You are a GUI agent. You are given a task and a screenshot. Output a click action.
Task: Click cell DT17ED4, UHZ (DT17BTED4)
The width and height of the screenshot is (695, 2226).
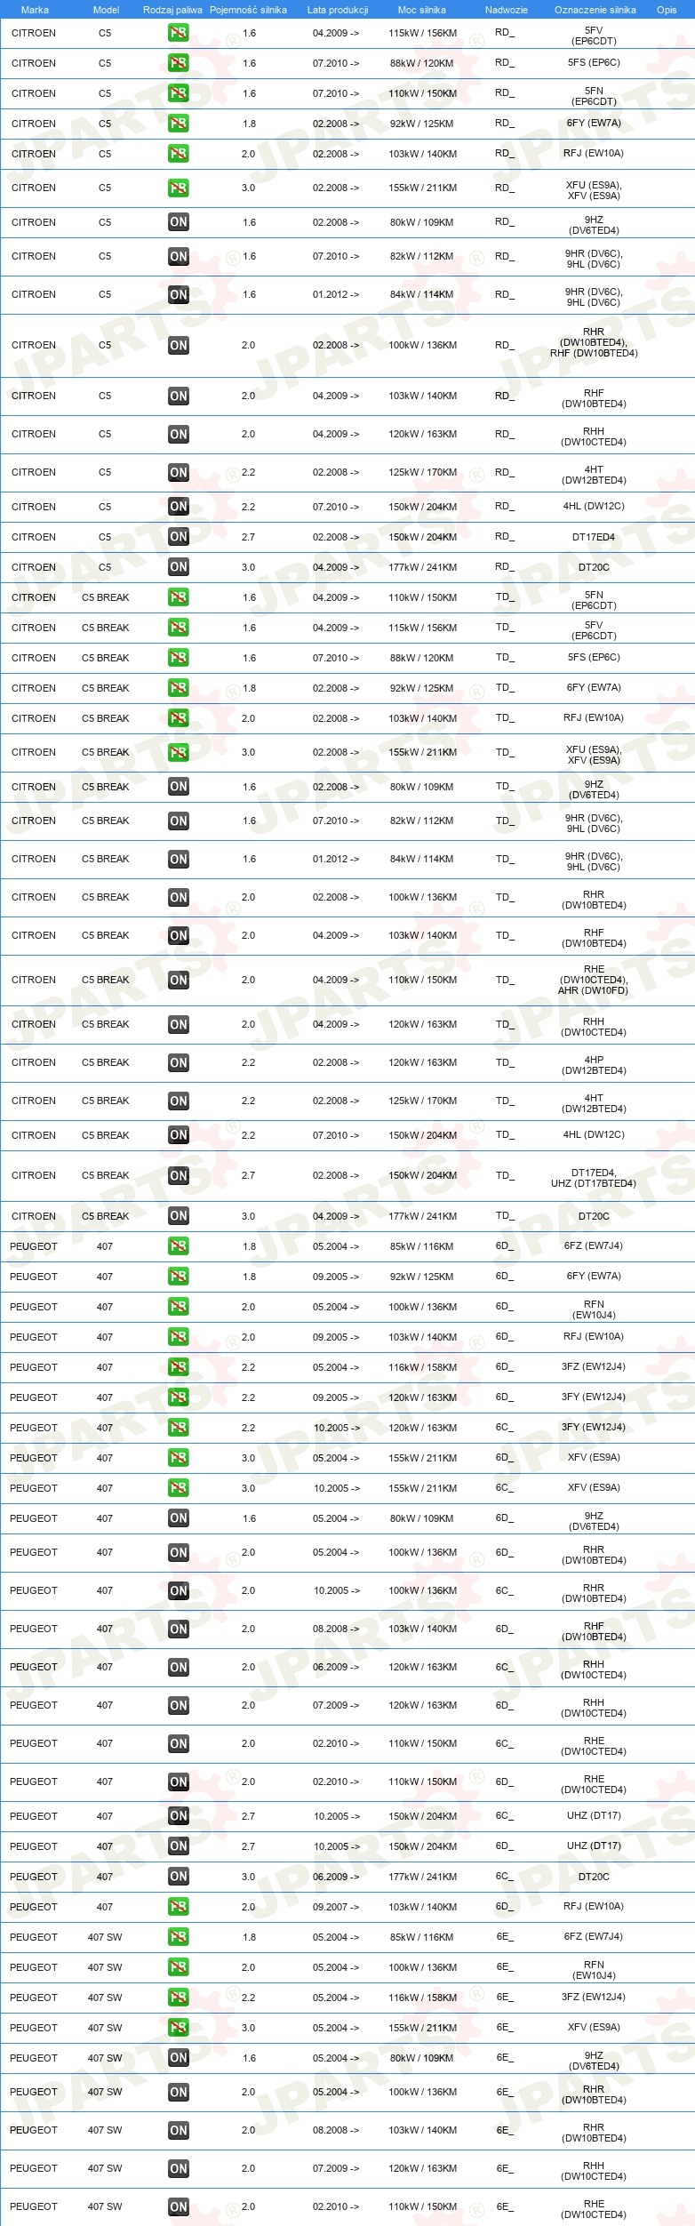[x=594, y=1178]
